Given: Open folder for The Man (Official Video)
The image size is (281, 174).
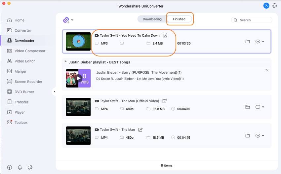Looking at the screenshot, I should pyautogui.click(x=248, y=107).
